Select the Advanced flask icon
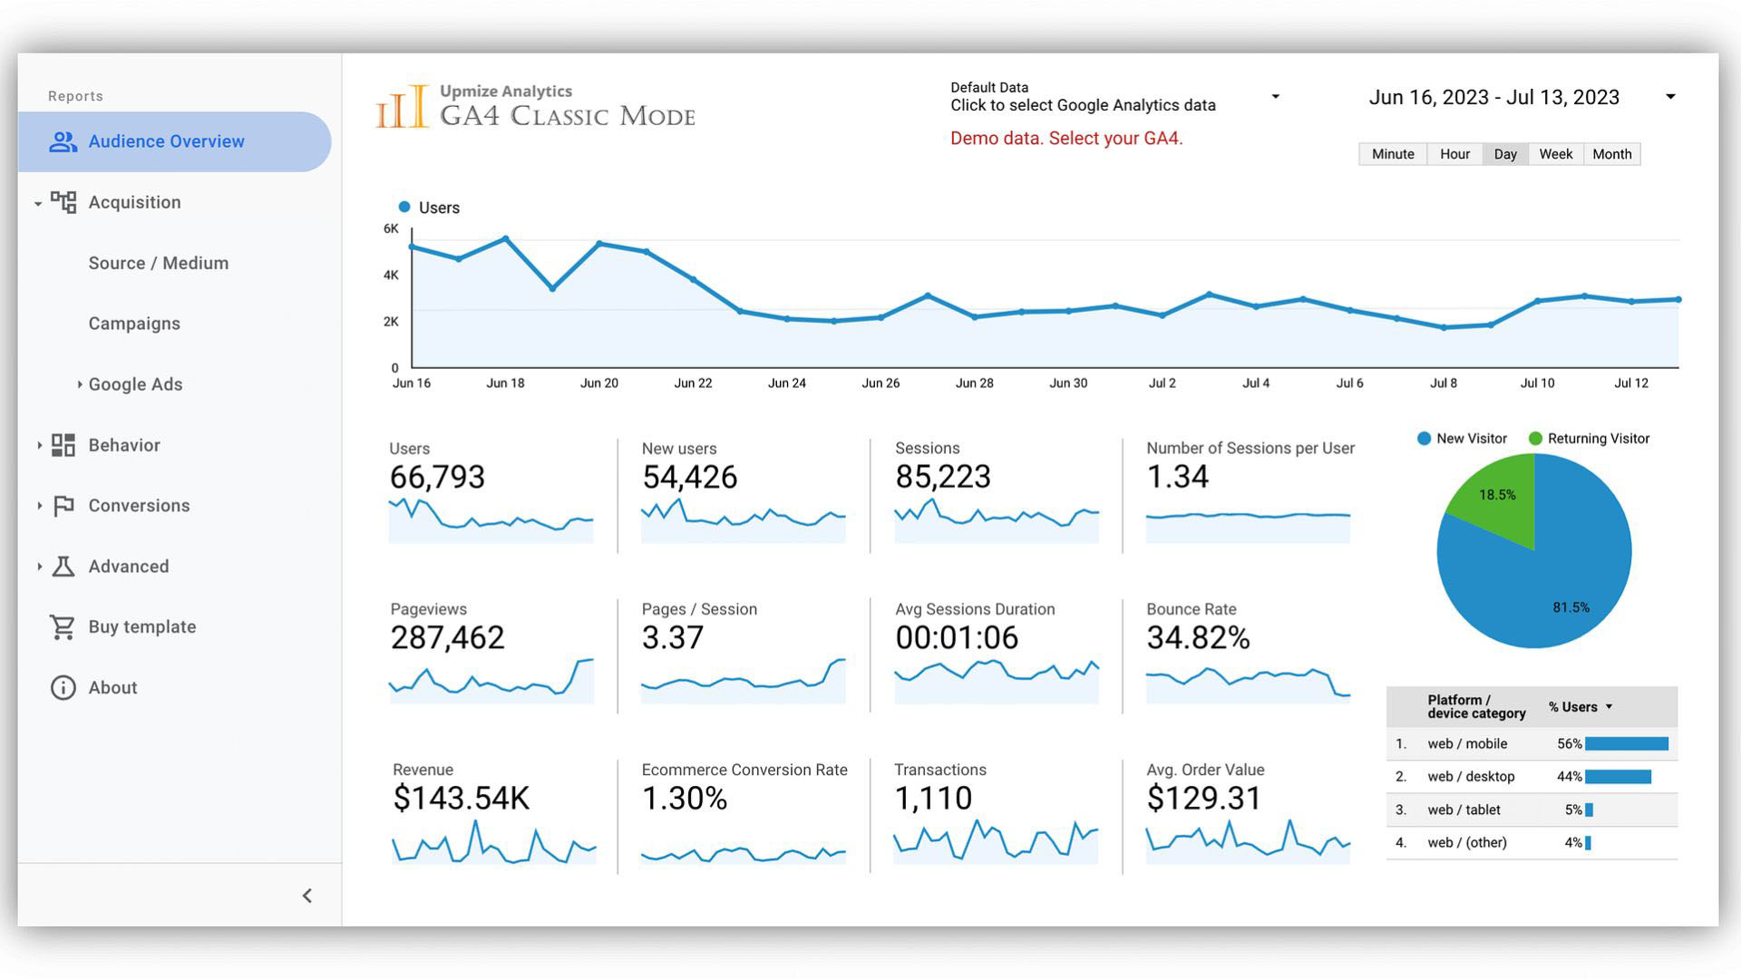1741x979 pixels. [63, 566]
